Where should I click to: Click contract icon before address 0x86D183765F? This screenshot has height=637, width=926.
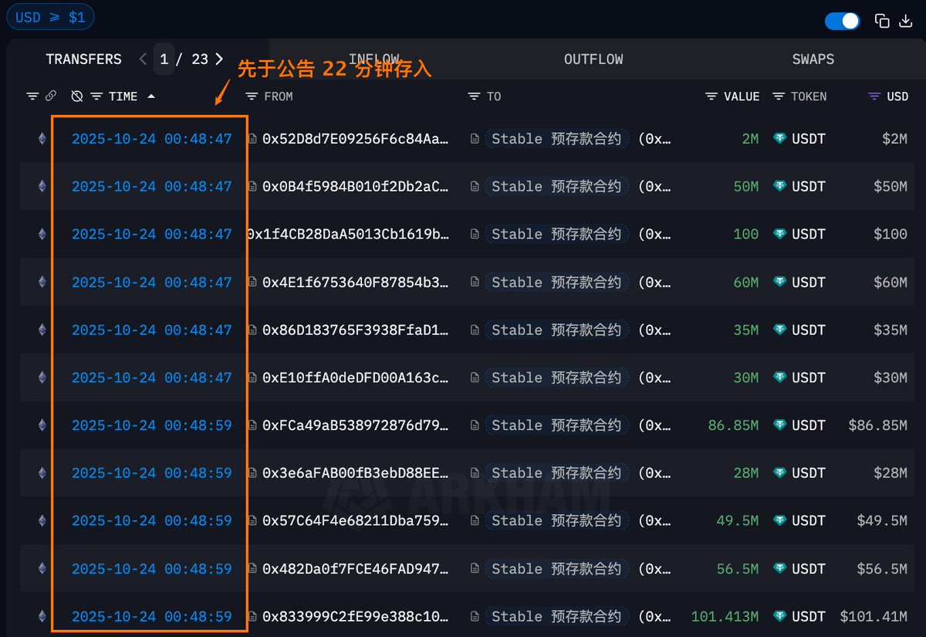tap(252, 330)
